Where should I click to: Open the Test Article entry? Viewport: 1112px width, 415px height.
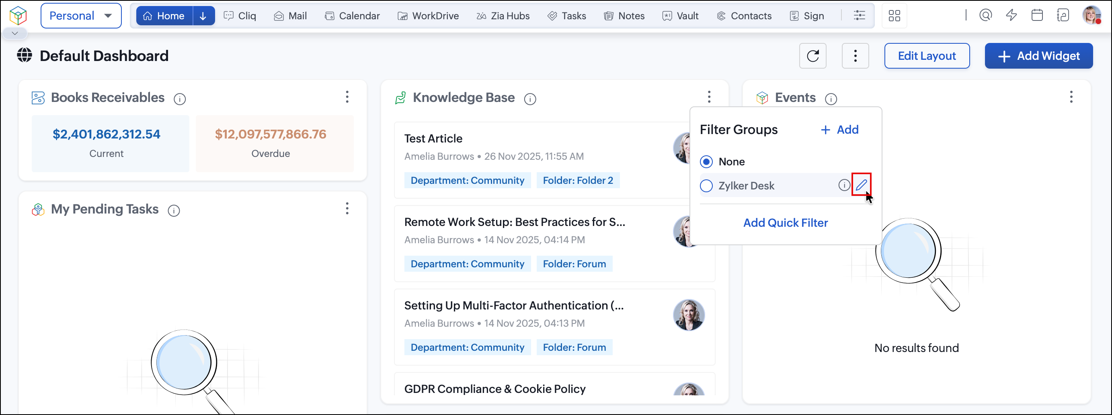click(433, 138)
